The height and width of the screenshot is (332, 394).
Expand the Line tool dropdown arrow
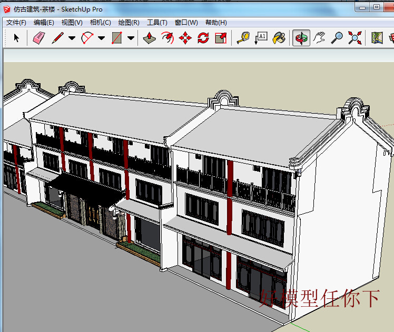click(x=72, y=38)
